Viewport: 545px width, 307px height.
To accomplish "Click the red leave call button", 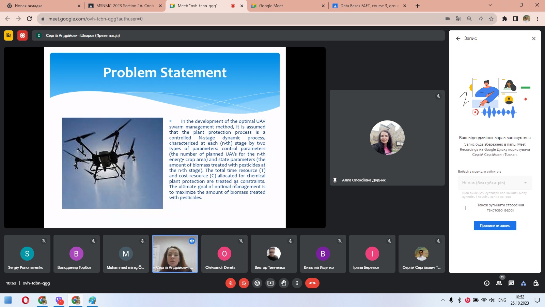I will [x=312, y=283].
